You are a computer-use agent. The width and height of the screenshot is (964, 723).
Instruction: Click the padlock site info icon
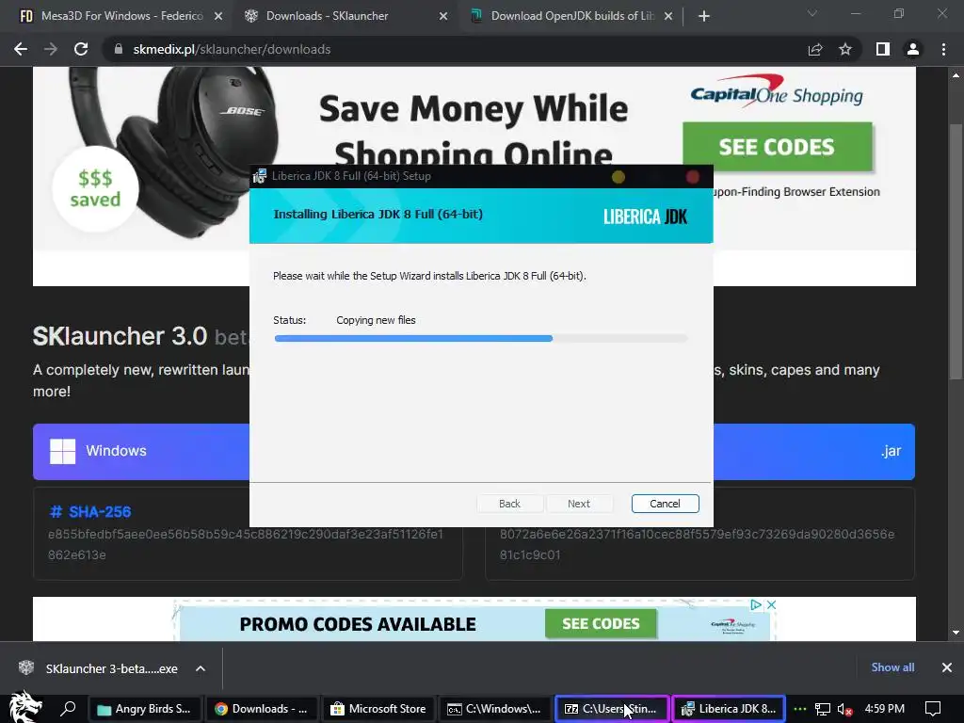click(119, 49)
